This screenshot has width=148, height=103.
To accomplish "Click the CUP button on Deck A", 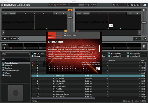I will pyautogui.click(x=15, y=39).
